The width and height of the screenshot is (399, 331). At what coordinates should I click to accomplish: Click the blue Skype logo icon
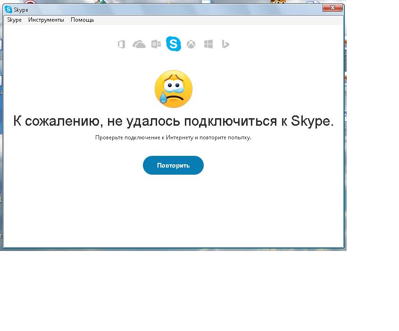174,44
